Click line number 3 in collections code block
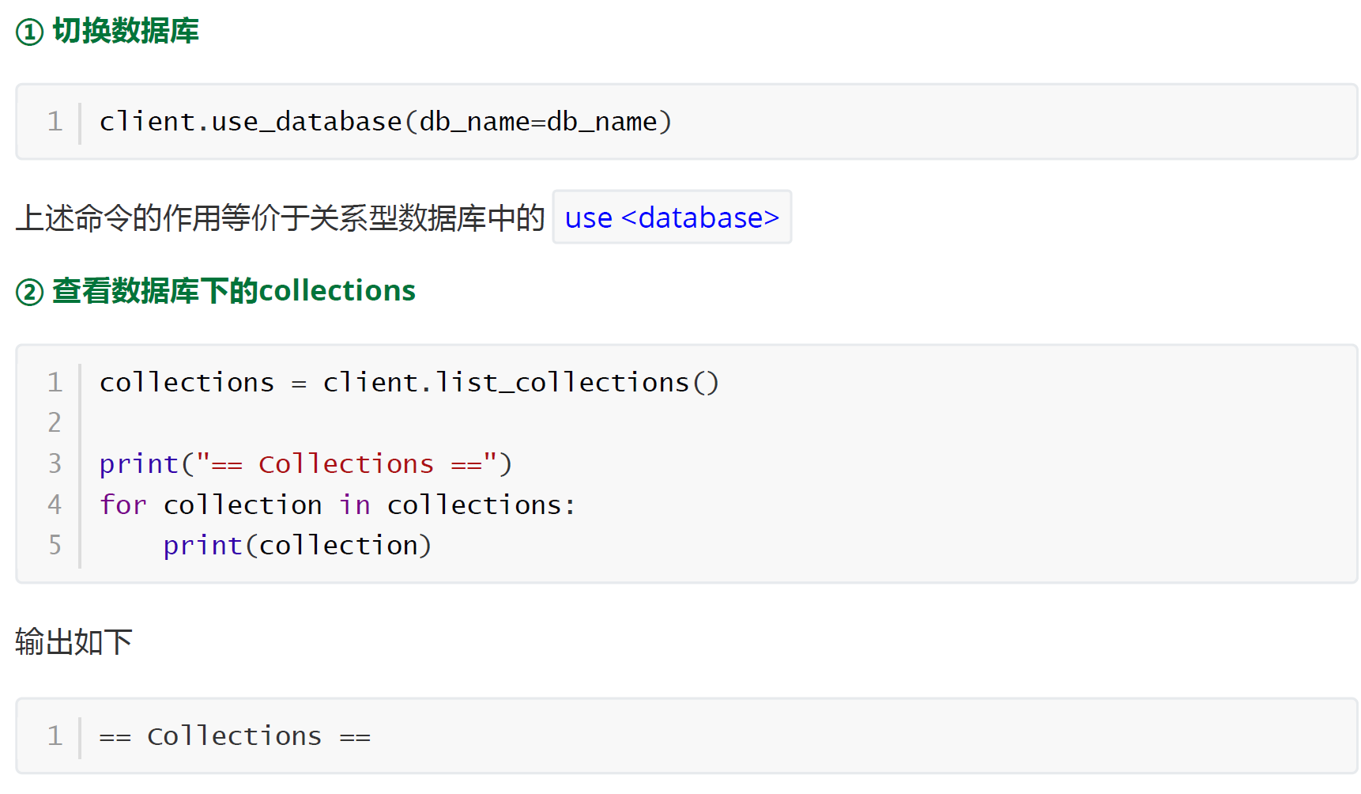1361x794 pixels. coord(55,464)
